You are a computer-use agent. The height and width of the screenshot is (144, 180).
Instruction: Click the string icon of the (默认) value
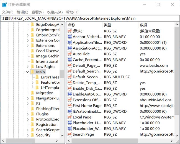[70, 31]
